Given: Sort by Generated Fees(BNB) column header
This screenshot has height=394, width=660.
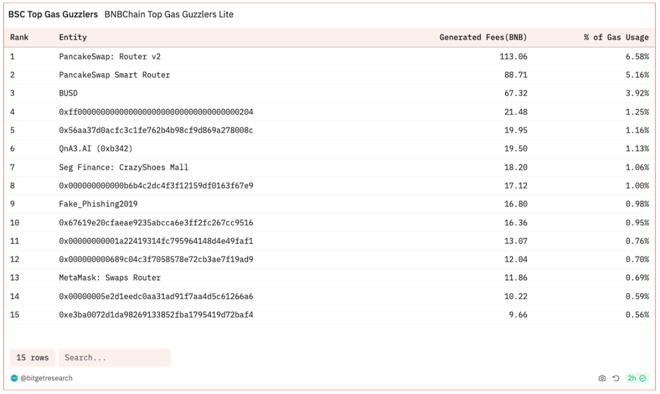Looking at the screenshot, I should coord(483,37).
